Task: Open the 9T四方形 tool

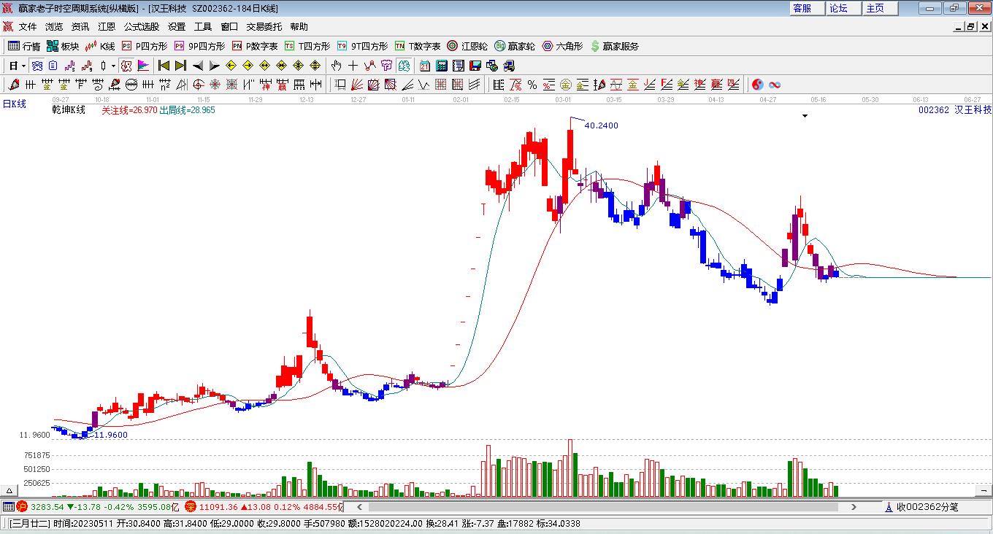Action: coord(362,46)
